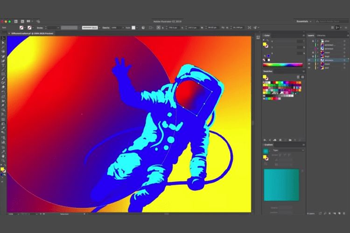Click the Stroke label link
The width and height of the screenshot is (350, 233).
pos(40,28)
